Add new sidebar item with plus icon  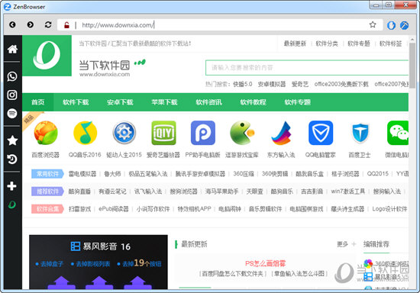[x=11, y=186]
